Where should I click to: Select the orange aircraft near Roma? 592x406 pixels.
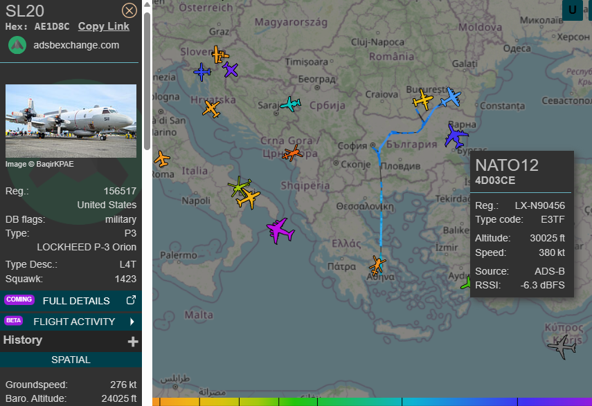click(x=162, y=158)
